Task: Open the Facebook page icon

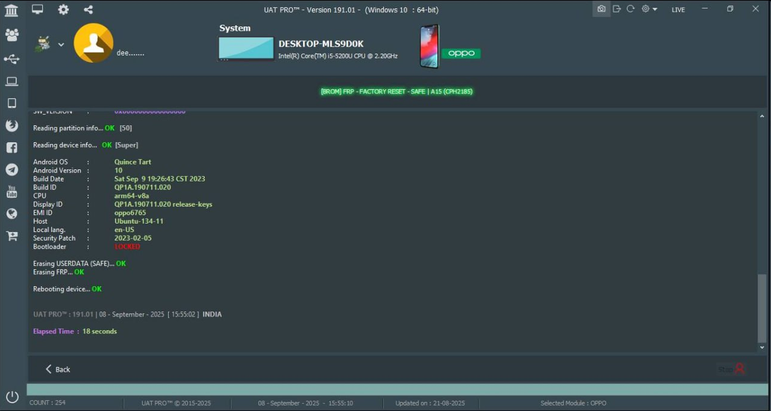Action: 11,148
